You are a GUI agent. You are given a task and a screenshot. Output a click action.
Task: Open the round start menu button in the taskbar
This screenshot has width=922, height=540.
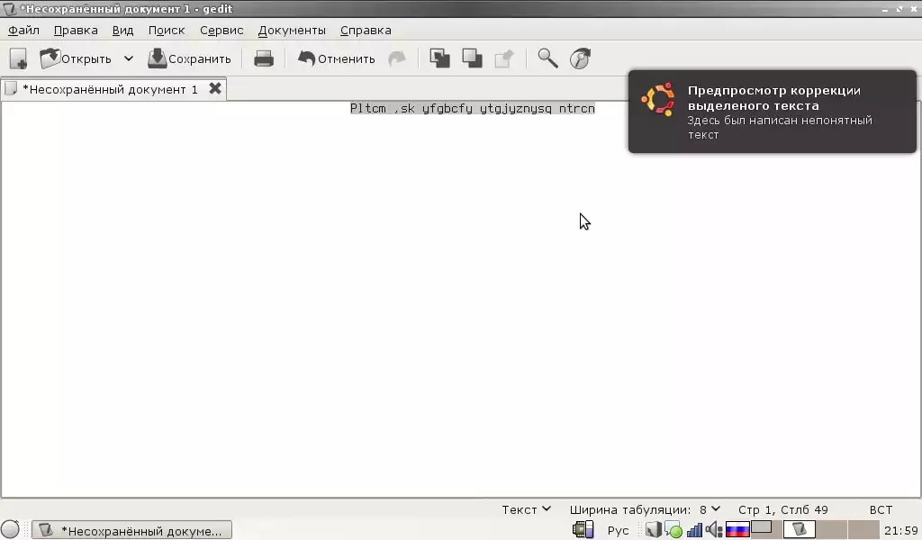coord(10,529)
